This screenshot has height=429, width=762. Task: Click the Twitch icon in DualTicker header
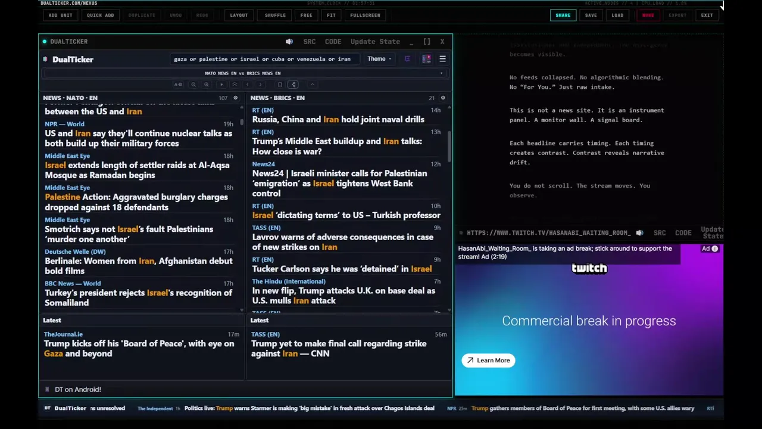pos(407,59)
